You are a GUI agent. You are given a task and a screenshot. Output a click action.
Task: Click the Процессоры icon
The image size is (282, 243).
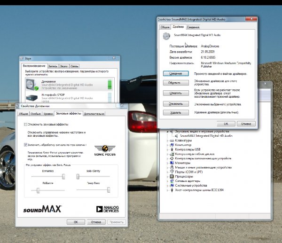coord(172,176)
